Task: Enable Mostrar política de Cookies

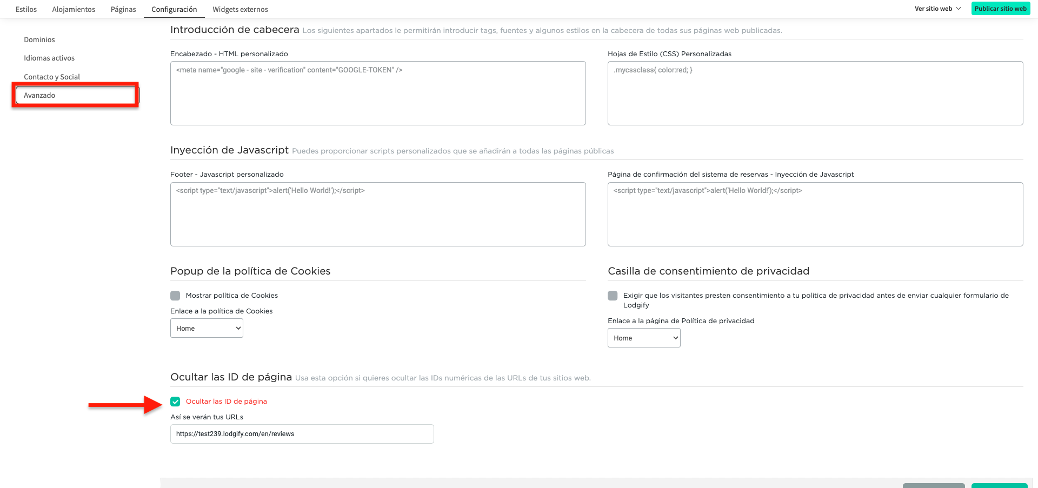Action: click(x=175, y=295)
